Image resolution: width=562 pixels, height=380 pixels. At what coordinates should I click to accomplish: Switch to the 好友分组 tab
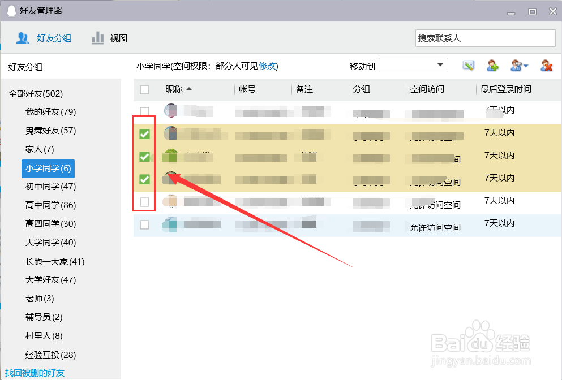(x=54, y=38)
